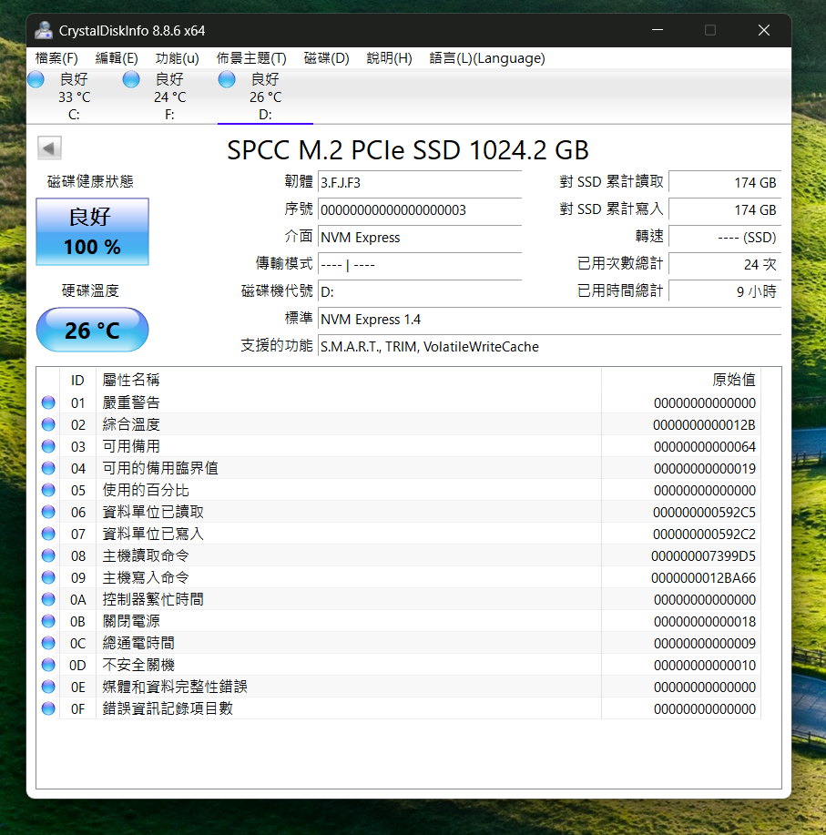
Task: Open the 磁碟(D) menu
Action: tap(326, 58)
